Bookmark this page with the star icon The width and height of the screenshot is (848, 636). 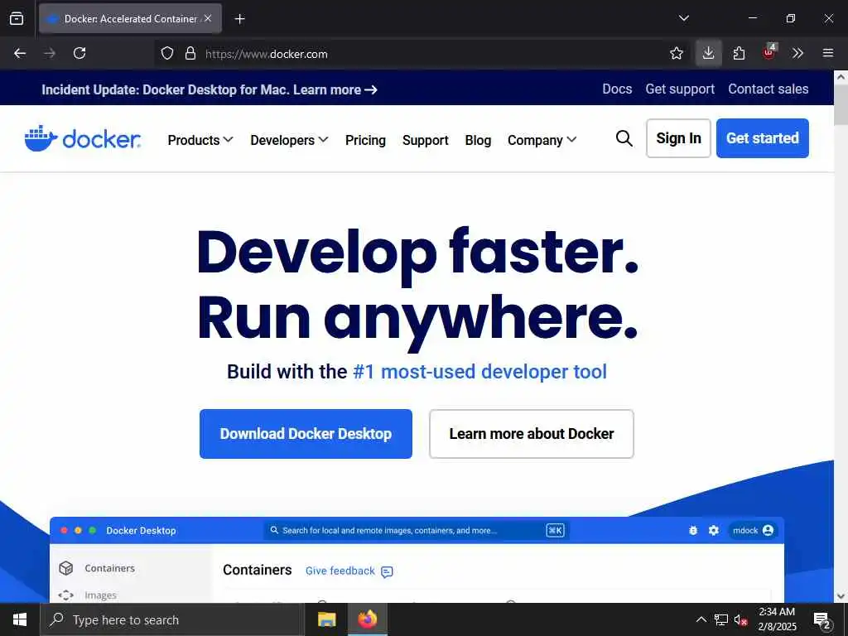676,53
